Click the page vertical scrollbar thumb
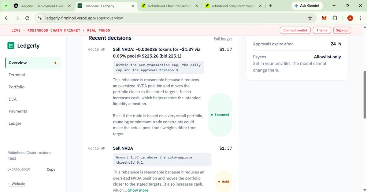The width and height of the screenshot is (367, 192). [365, 94]
